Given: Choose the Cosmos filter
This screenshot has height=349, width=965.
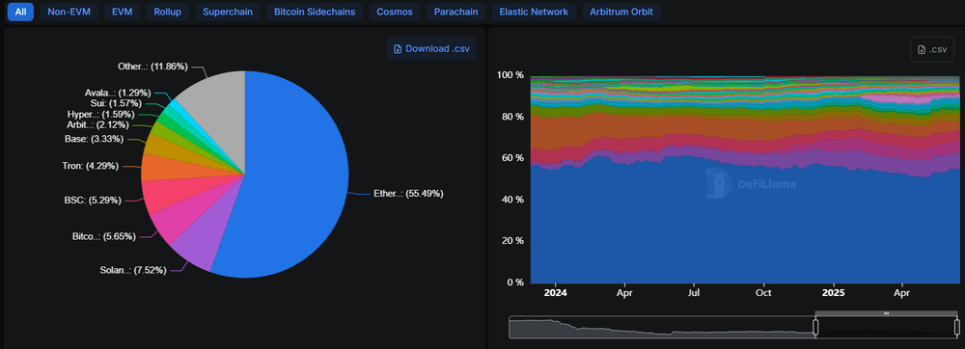Looking at the screenshot, I should pyautogui.click(x=395, y=12).
